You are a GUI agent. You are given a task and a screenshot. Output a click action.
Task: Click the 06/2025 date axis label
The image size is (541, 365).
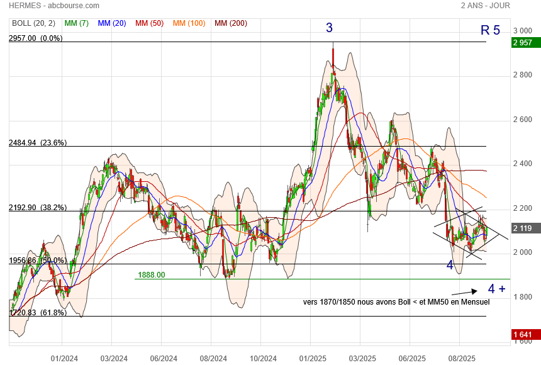pyautogui.click(x=412, y=359)
